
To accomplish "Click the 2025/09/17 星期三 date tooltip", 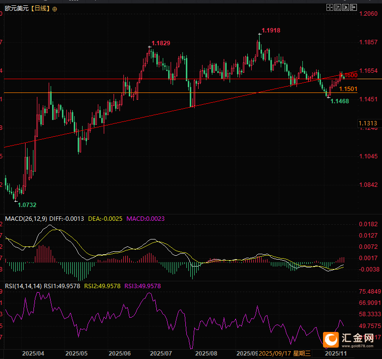I will click(x=285, y=353).
